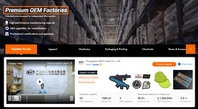Click the DOY company logo icon
198x109 pixels.
81,63
